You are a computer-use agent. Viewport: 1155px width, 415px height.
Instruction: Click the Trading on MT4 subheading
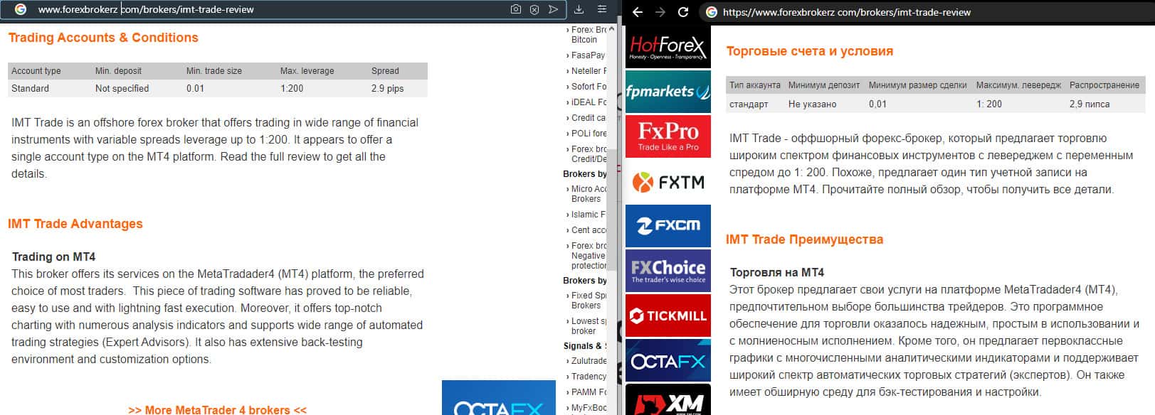coord(53,257)
